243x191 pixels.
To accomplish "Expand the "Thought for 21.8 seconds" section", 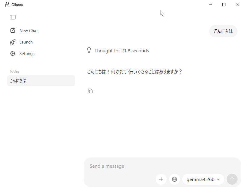I will click(x=121, y=51).
